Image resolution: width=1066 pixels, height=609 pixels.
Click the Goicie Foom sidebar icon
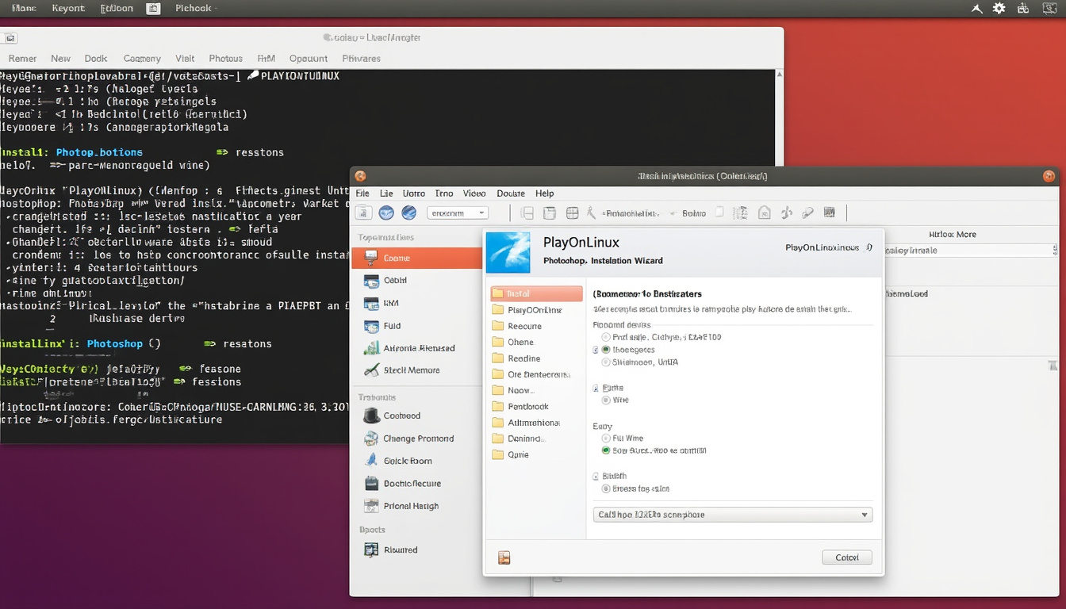[371, 460]
